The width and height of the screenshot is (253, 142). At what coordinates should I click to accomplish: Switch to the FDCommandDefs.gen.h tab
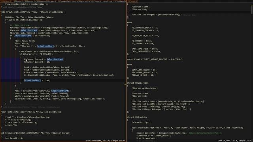[x=68, y=1]
